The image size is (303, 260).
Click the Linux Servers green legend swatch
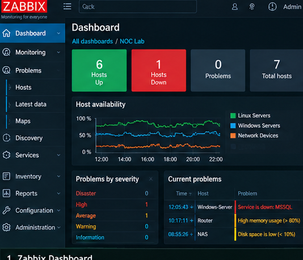[233, 116]
